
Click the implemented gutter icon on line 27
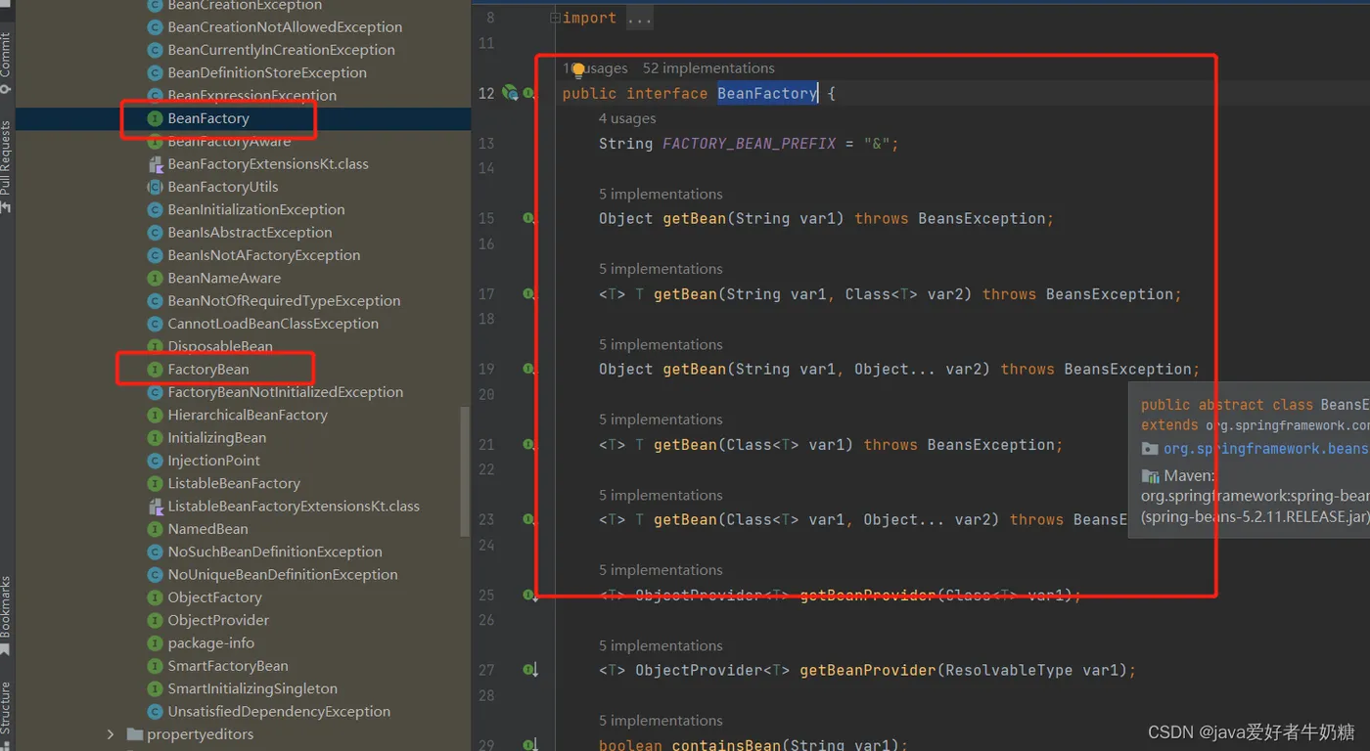529,671
